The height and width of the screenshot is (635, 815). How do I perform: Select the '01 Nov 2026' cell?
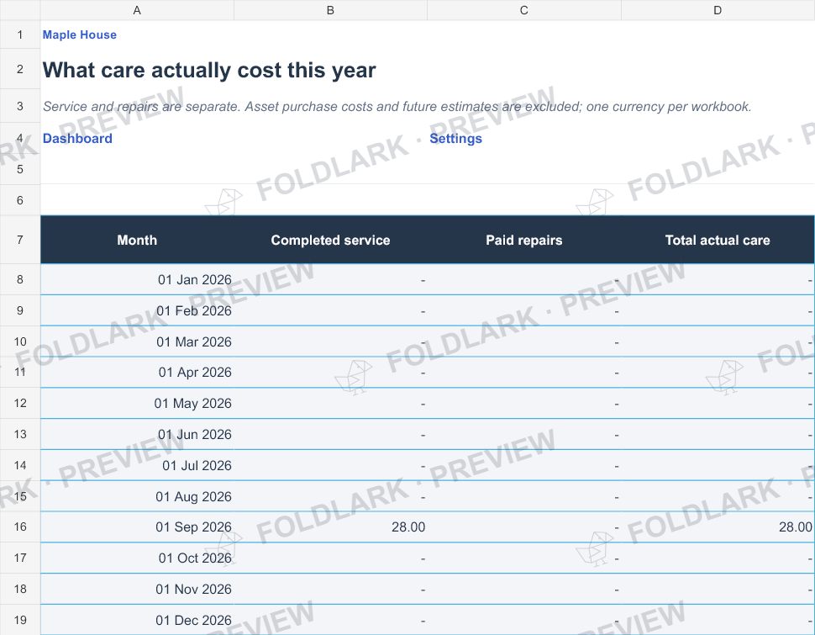point(137,590)
